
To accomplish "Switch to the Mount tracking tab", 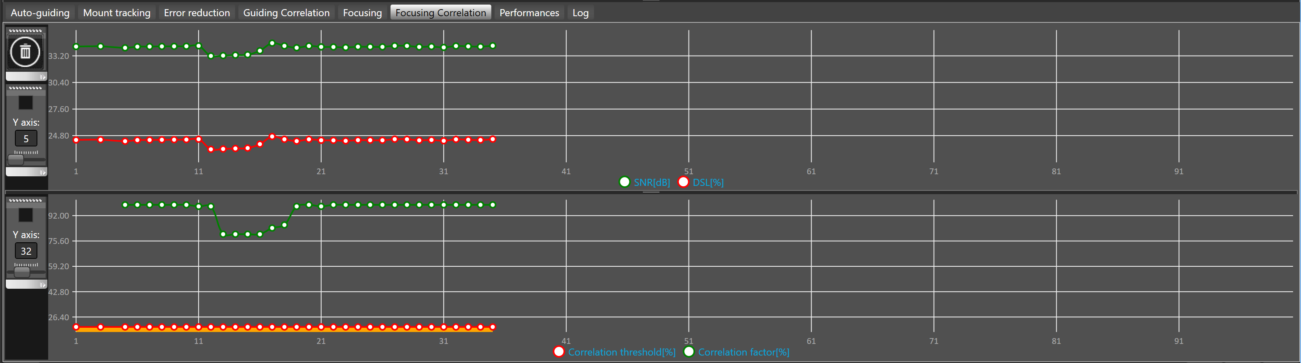I will [117, 12].
